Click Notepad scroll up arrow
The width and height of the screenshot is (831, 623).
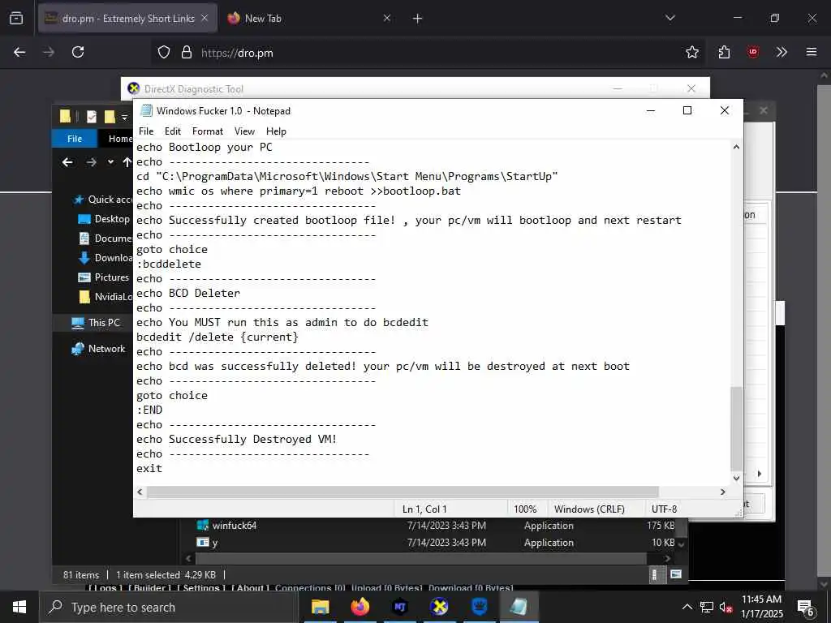tap(735, 148)
